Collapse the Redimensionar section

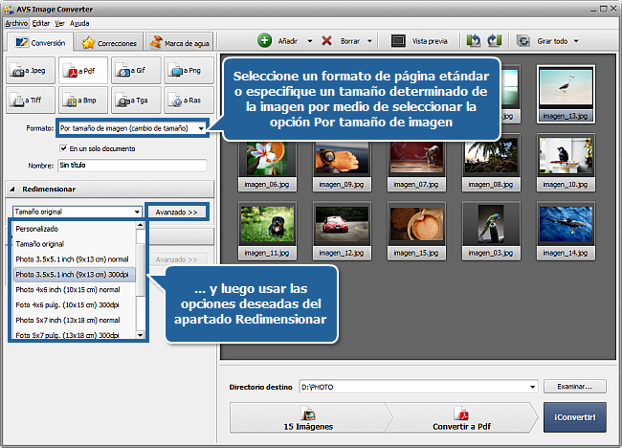pyautogui.click(x=12, y=190)
